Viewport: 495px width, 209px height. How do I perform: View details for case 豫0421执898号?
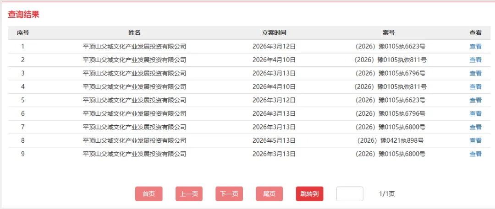point(475,140)
